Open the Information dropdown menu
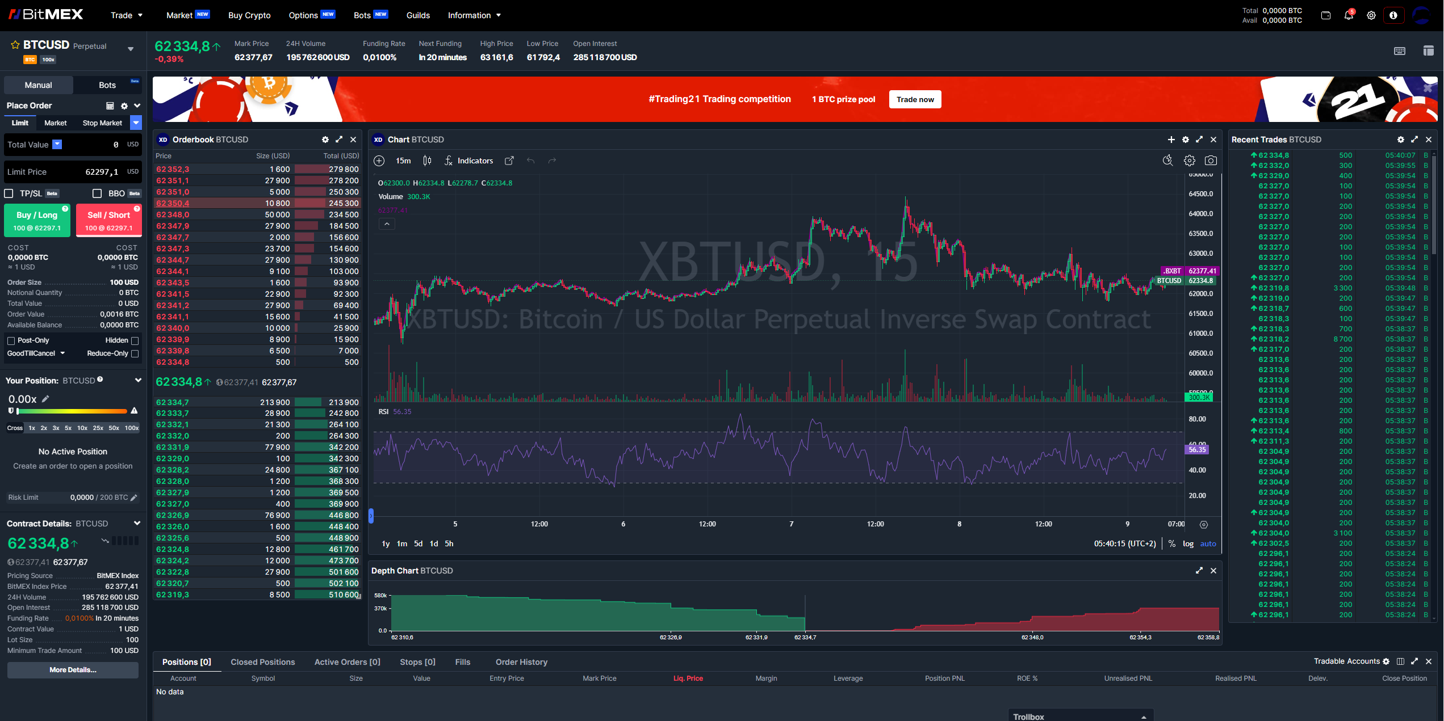 474,15
